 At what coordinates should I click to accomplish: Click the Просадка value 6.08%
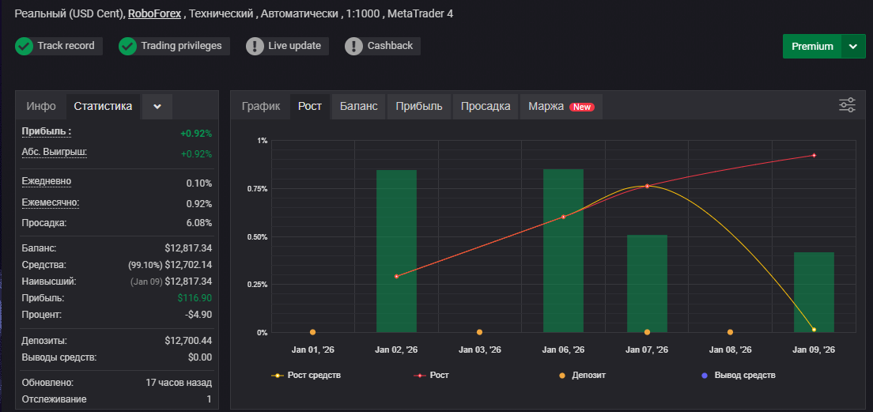tap(199, 223)
